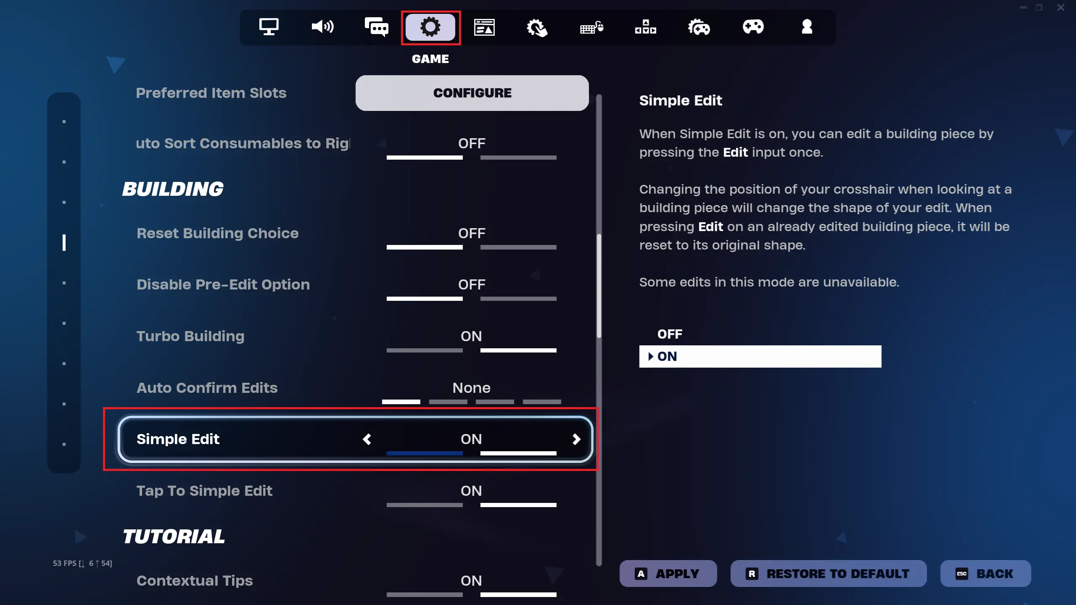Toggle Turbo Building setting
The height and width of the screenshot is (605, 1076).
pos(471,336)
